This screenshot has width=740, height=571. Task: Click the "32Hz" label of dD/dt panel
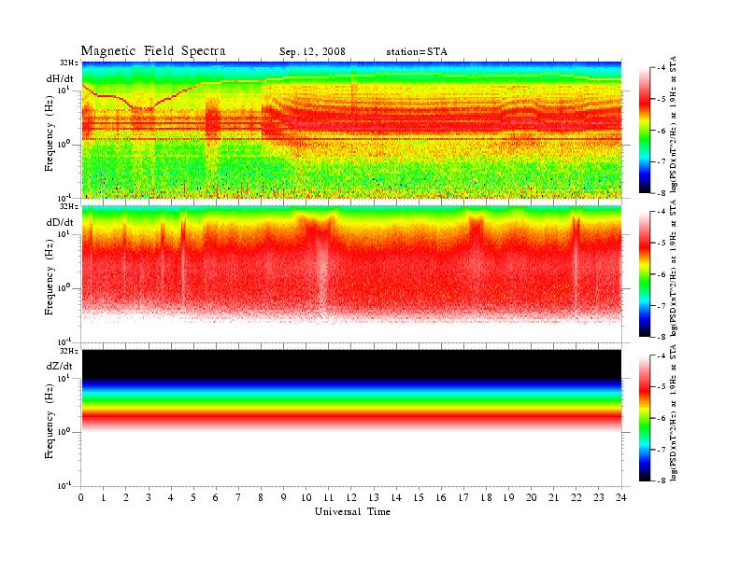coord(69,206)
